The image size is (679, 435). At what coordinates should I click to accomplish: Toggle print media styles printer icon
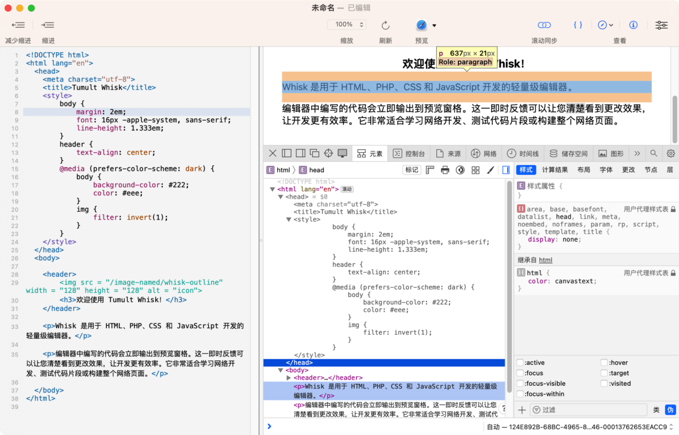coord(445,170)
